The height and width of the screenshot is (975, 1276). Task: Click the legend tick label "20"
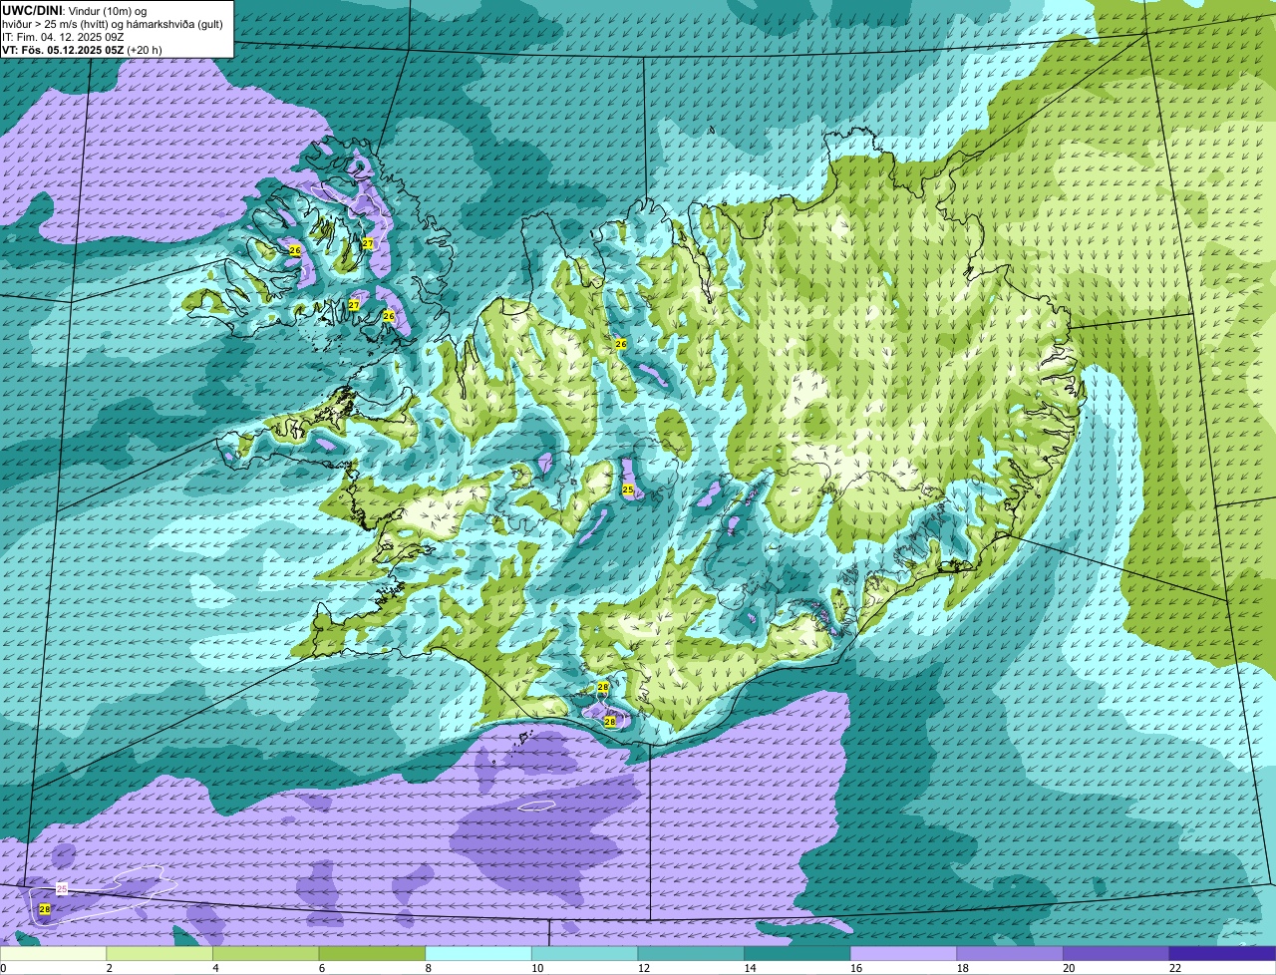point(1069,968)
